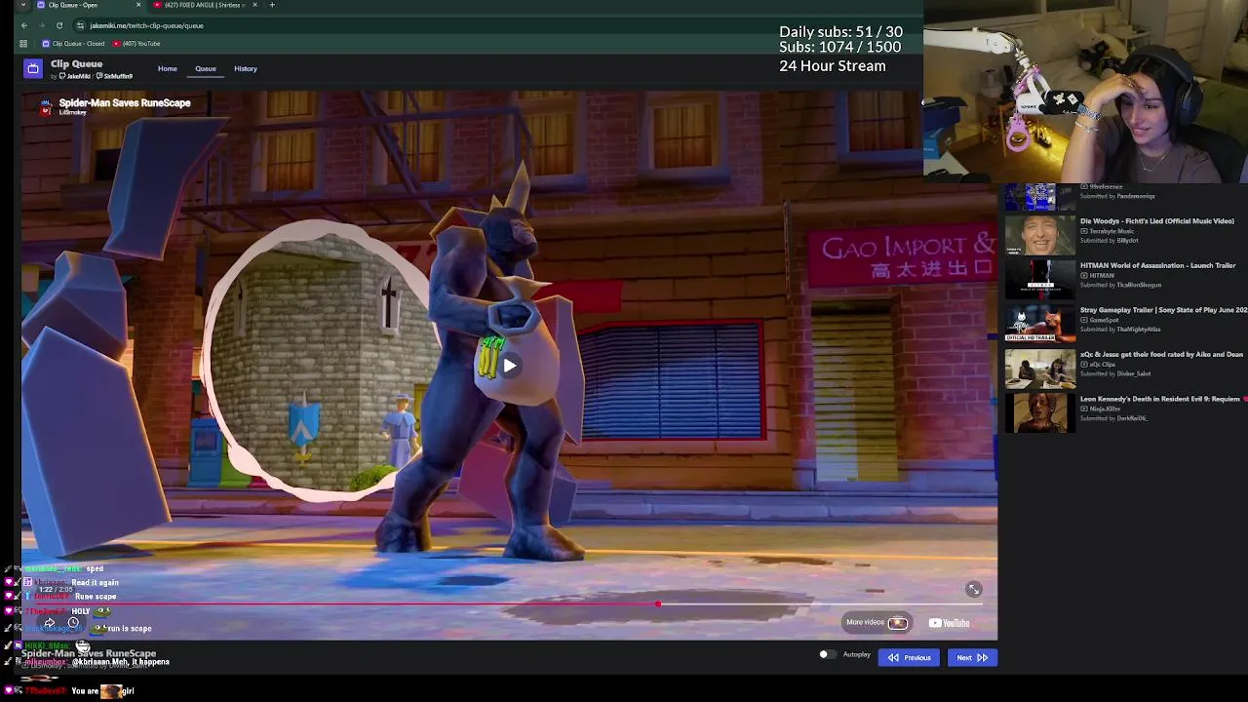Open a new browser tab
The image size is (1248, 702).
272,5
